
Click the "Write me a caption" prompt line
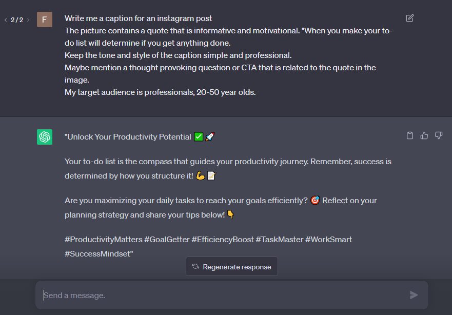coord(139,18)
